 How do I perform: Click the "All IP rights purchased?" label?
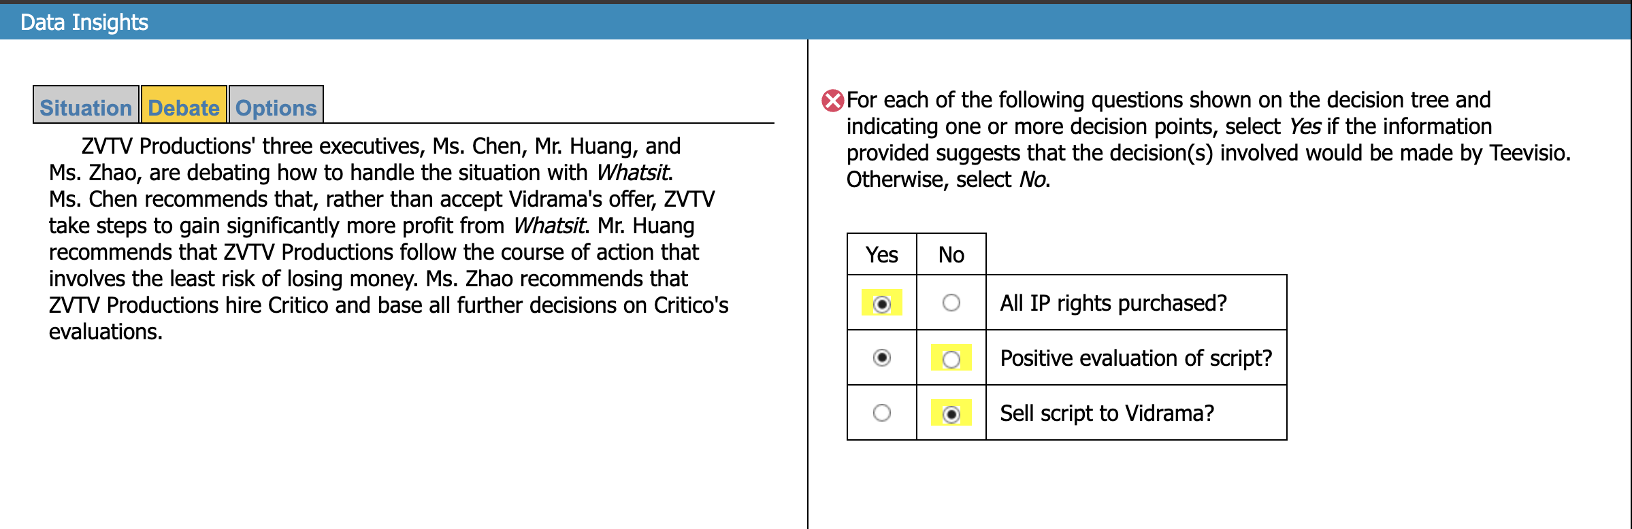1113,303
